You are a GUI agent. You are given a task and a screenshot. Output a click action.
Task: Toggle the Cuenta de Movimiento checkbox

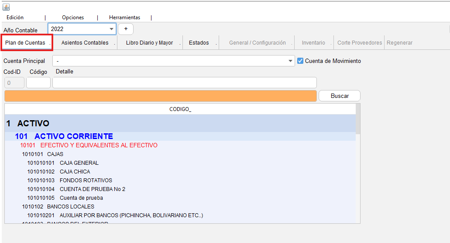[x=300, y=61]
